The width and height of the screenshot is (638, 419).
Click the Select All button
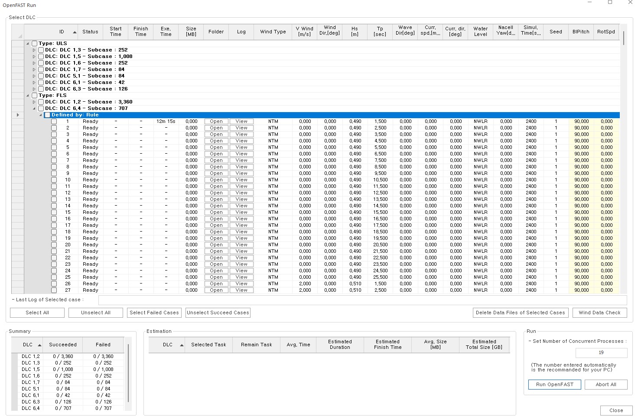click(37, 313)
